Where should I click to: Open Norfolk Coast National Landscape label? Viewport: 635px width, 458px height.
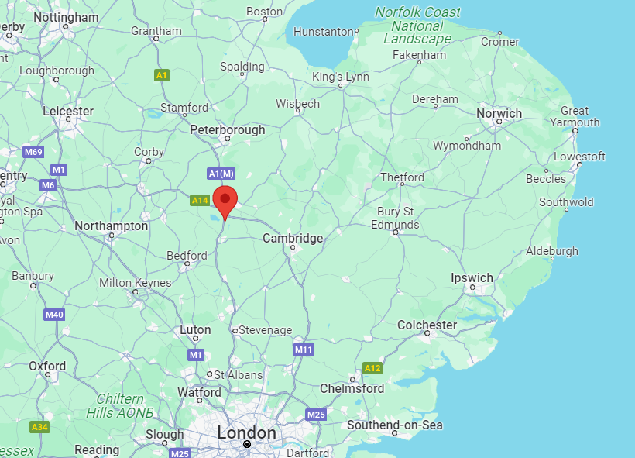pyautogui.click(x=417, y=25)
